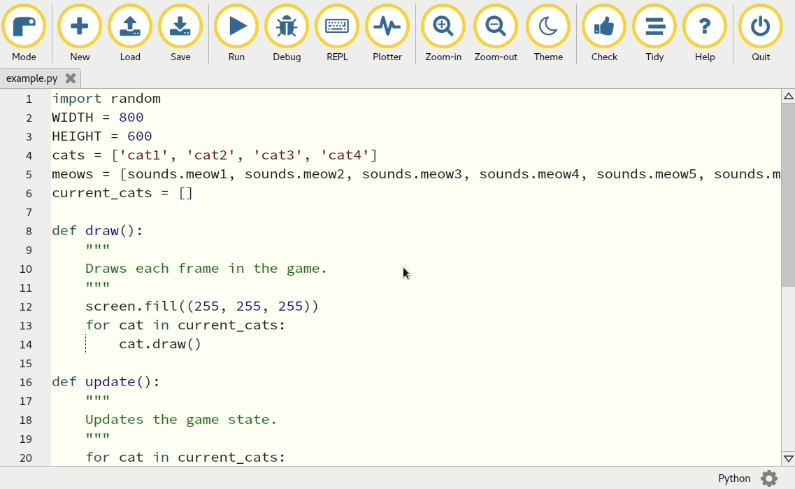Click the meows list line

(416, 174)
